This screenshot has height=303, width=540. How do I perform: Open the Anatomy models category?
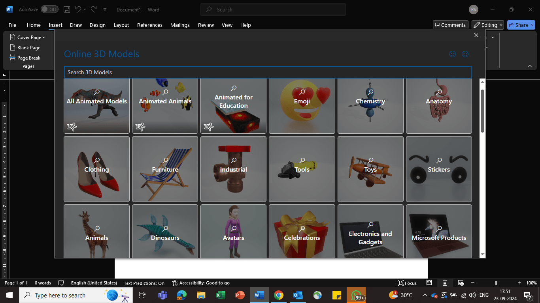[x=439, y=106]
